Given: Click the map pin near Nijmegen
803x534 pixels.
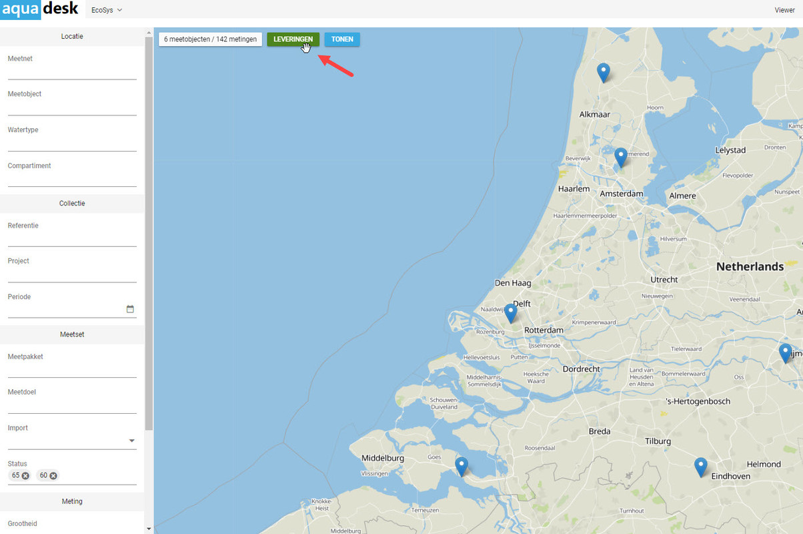Looking at the screenshot, I should coord(786,353).
